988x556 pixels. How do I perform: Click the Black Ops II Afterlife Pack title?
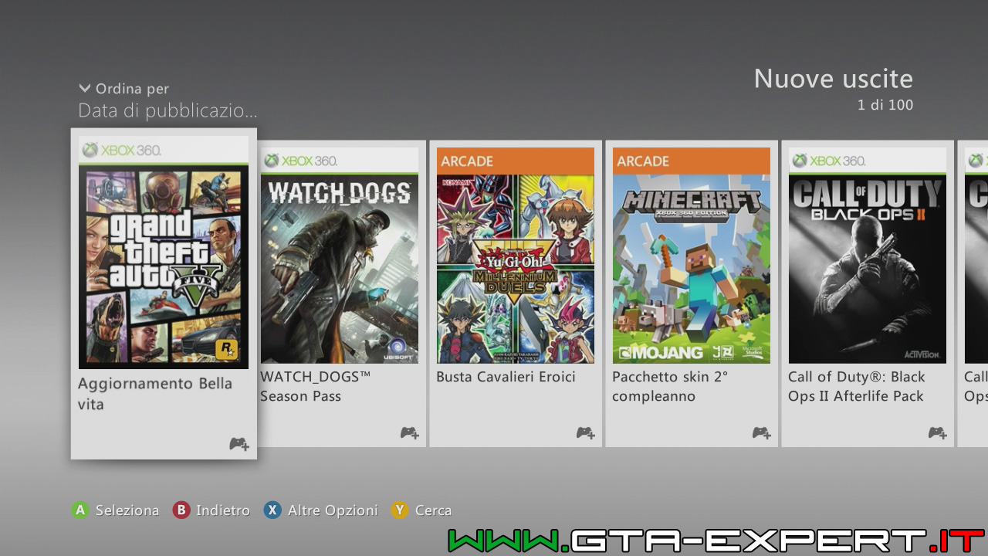coord(856,386)
